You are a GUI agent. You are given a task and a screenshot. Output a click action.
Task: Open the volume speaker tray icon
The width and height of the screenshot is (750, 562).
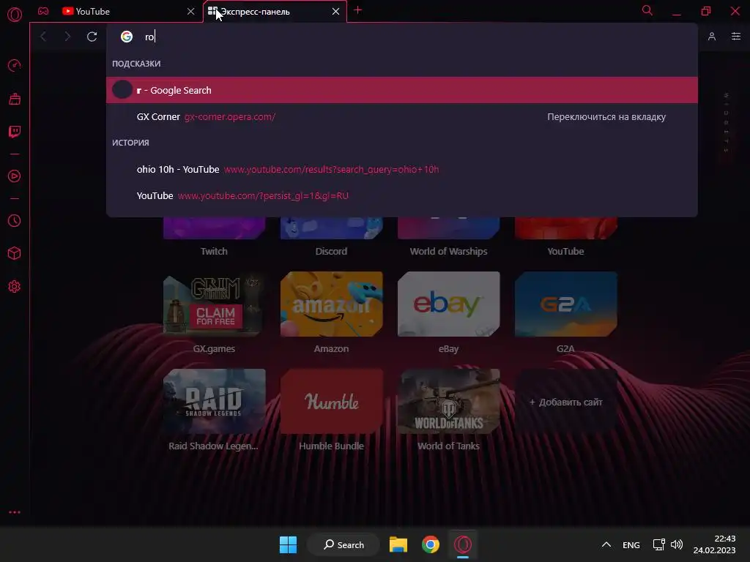point(676,544)
